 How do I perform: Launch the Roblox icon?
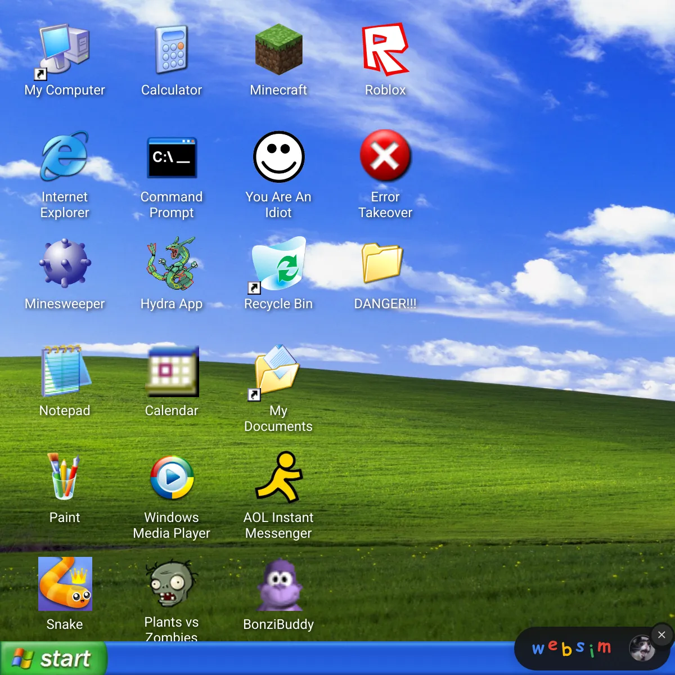coord(385,49)
